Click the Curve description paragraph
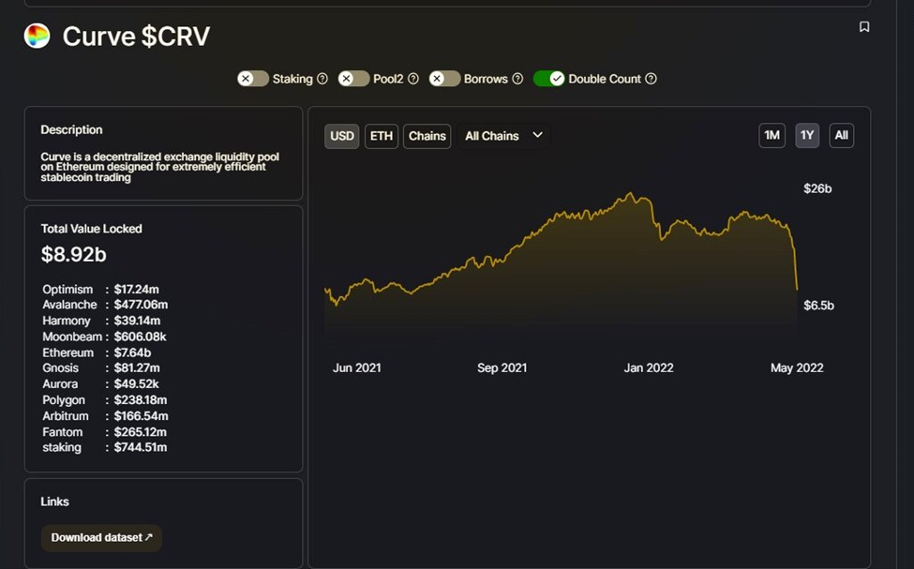 [159, 167]
